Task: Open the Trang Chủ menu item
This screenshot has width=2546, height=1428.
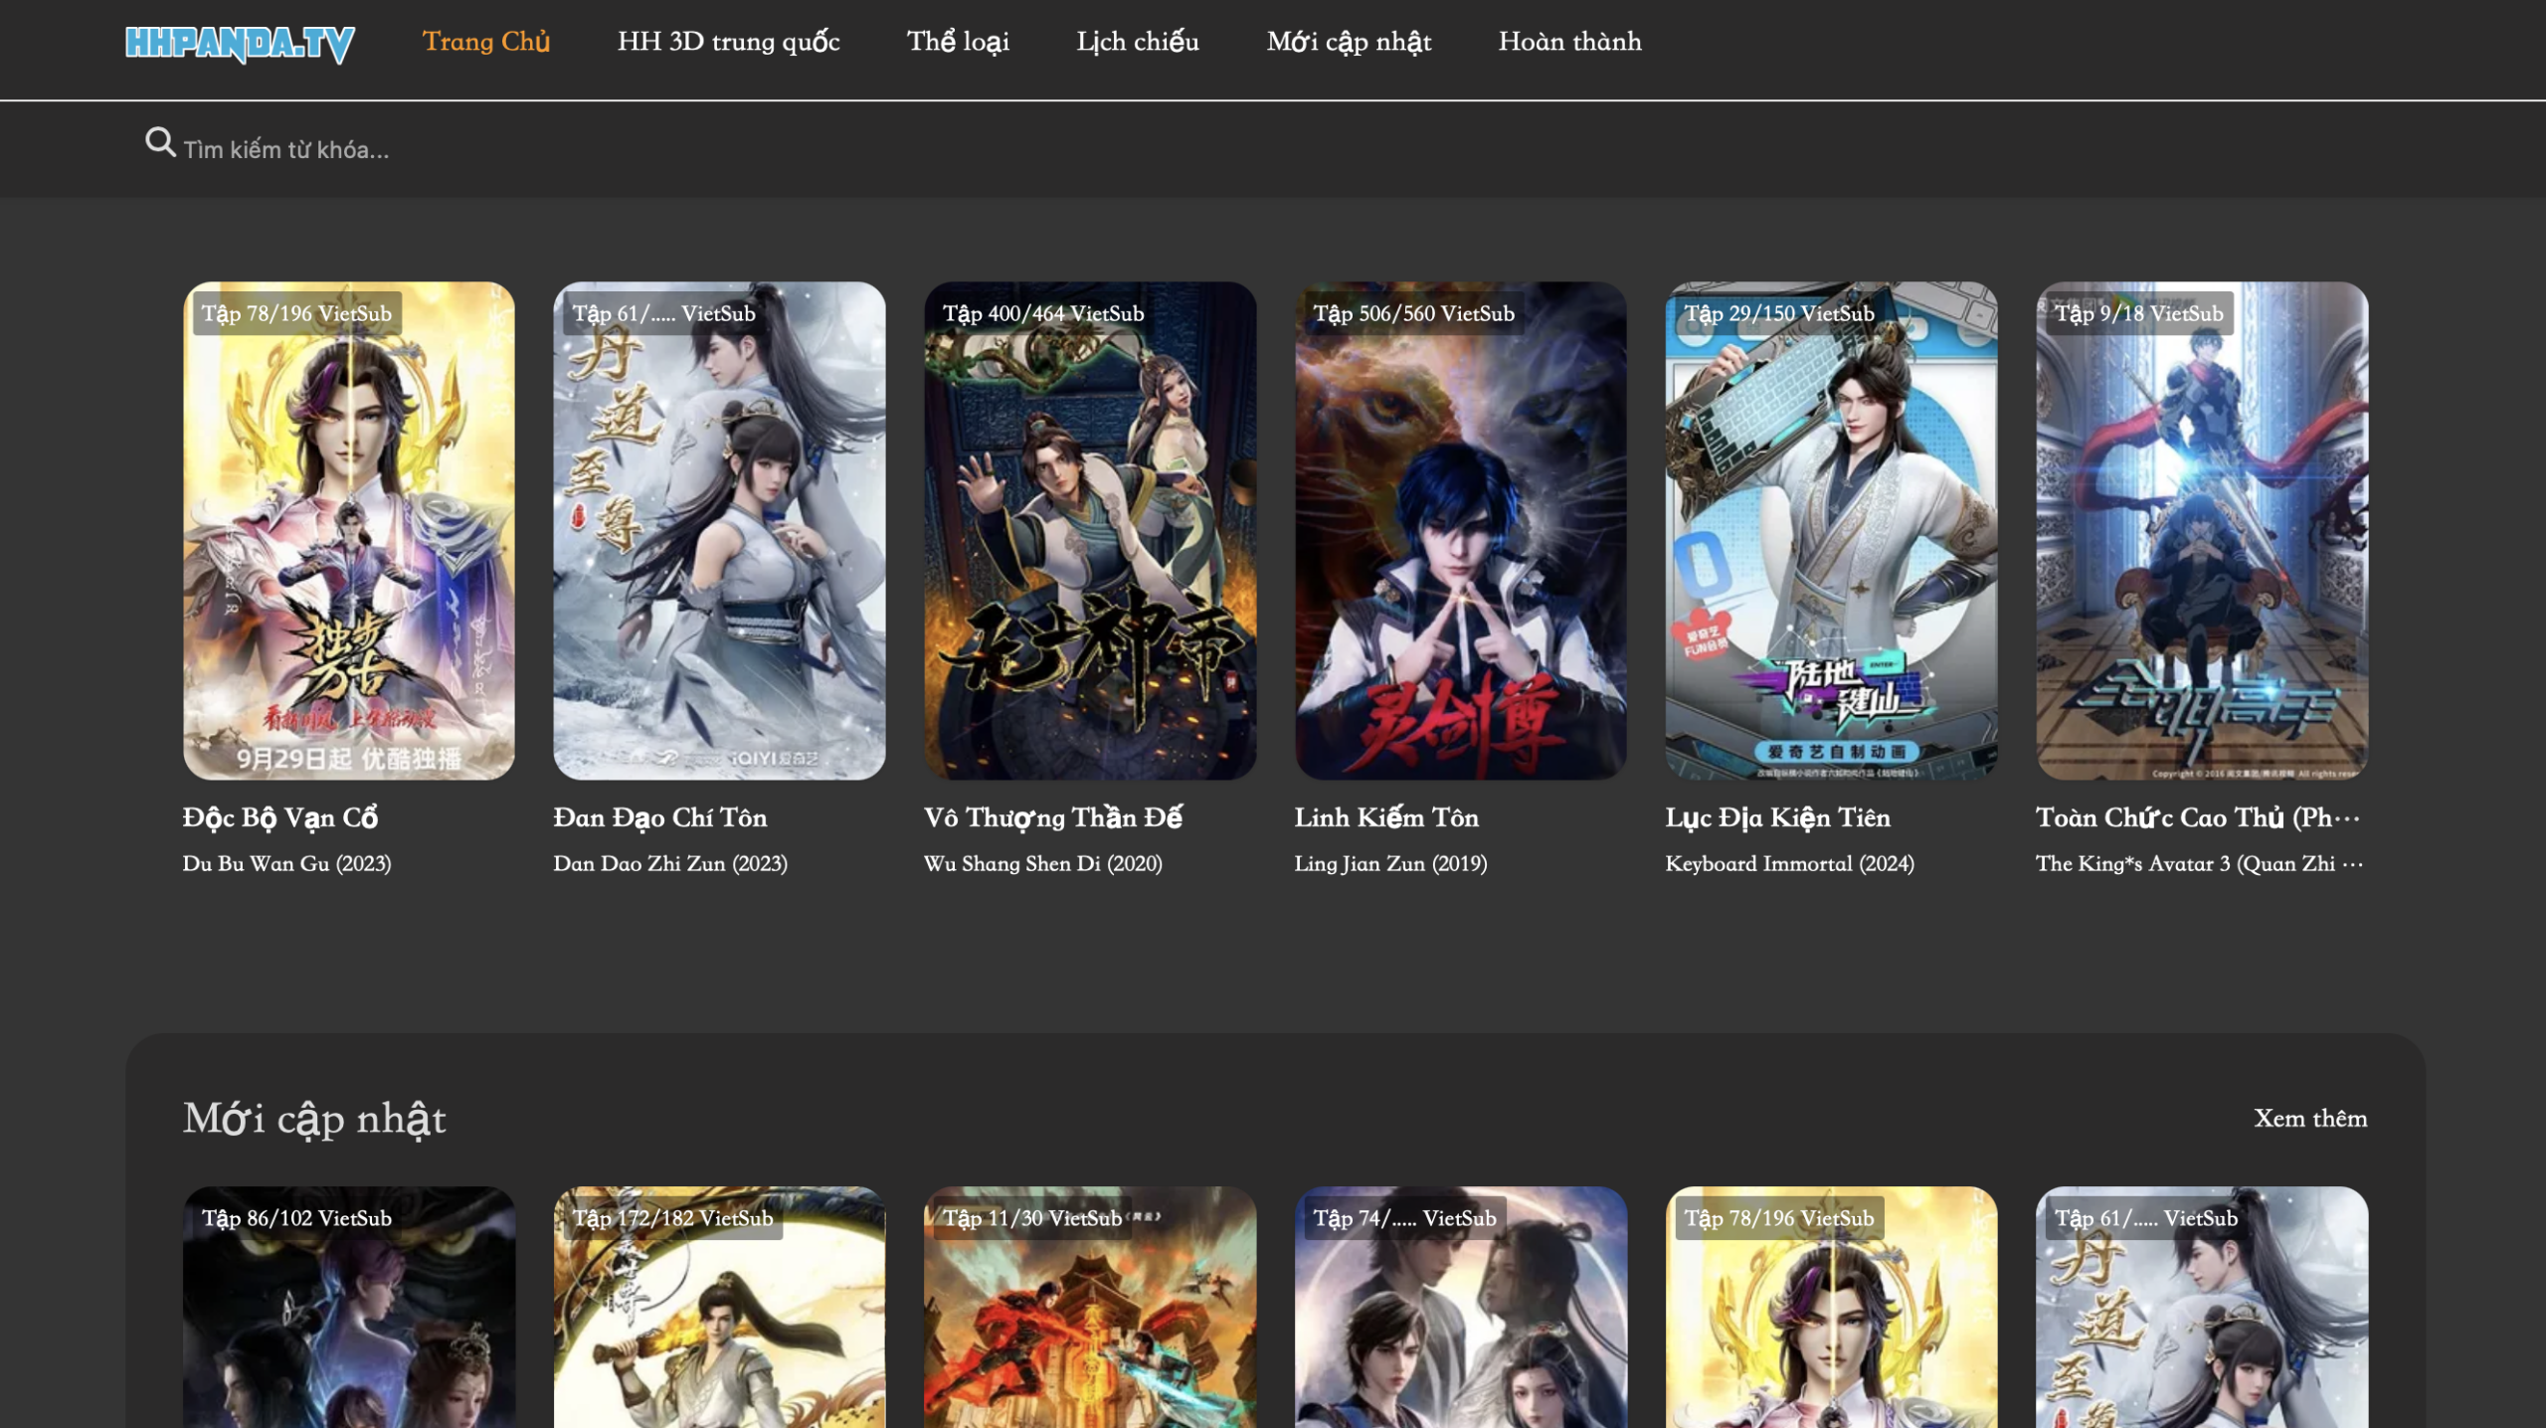Action: 485,42
